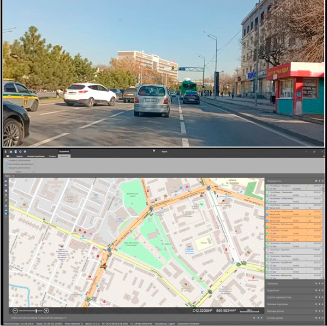Screen dimensions: 327x326
Task: Click the second button in the ribbon group
Action: click(x=19, y=164)
